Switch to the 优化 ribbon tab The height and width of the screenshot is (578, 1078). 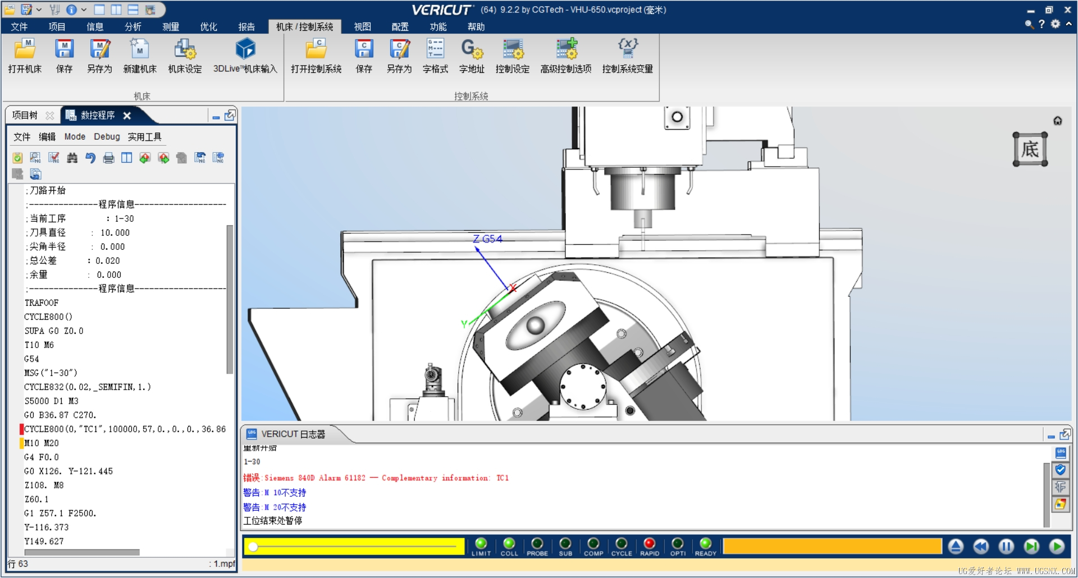tap(209, 26)
